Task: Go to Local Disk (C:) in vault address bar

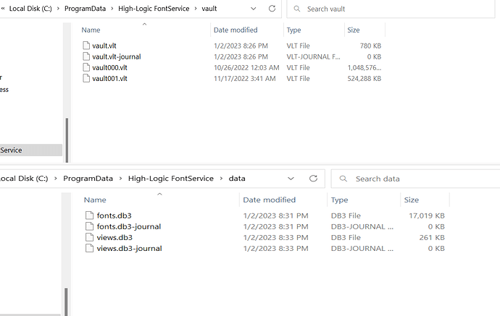Action: point(30,9)
